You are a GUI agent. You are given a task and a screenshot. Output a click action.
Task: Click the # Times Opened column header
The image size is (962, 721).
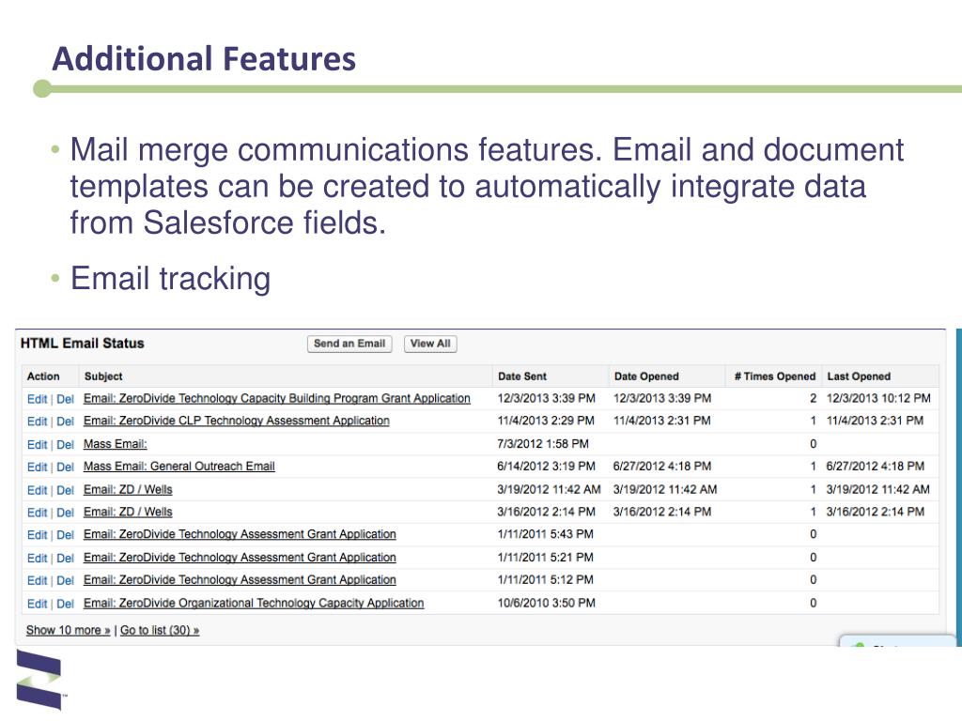pos(774,376)
